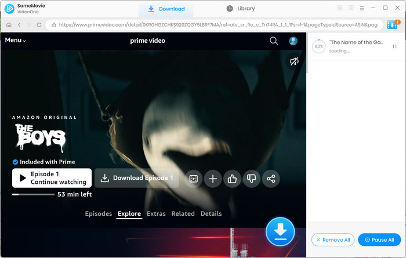Click '53 min left' text

click(x=75, y=194)
